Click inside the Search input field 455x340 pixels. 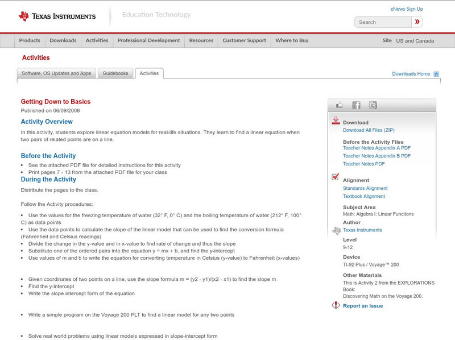(x=381, y=22)
